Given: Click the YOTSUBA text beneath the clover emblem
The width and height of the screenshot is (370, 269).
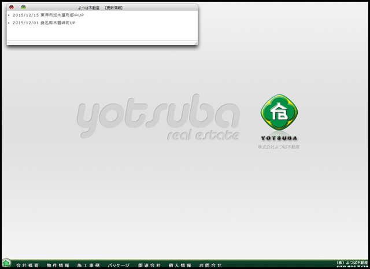Looking at the screenshot, I should [x=279, y=138].
